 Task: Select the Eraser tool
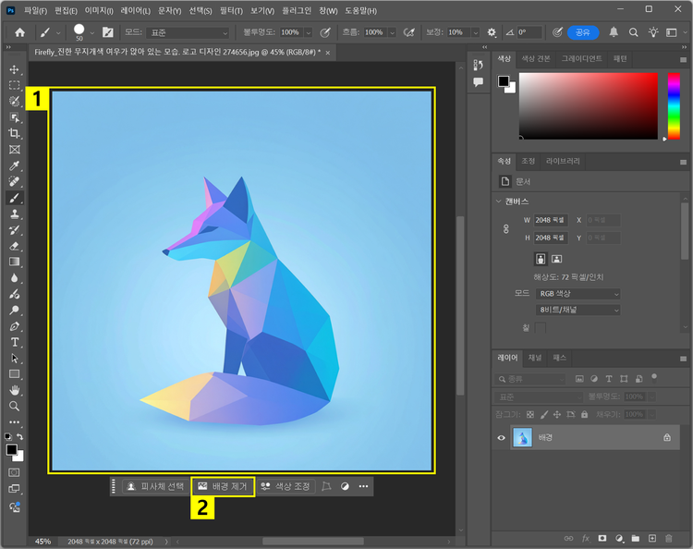(x=14, y=246)
